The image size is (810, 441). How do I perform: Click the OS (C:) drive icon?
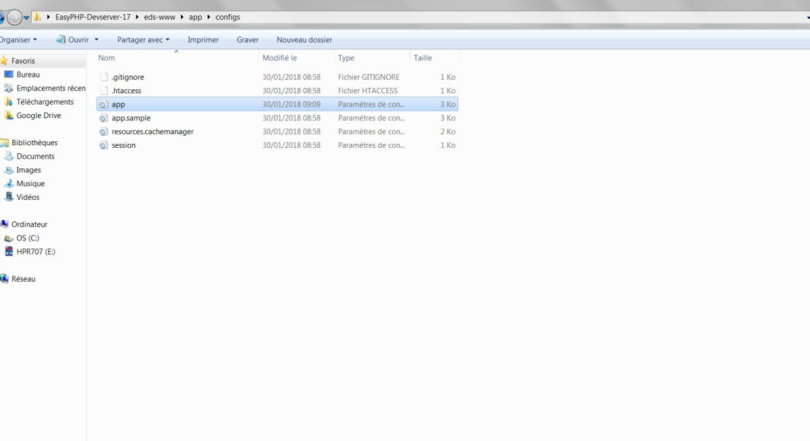click(x=9, y=238)
